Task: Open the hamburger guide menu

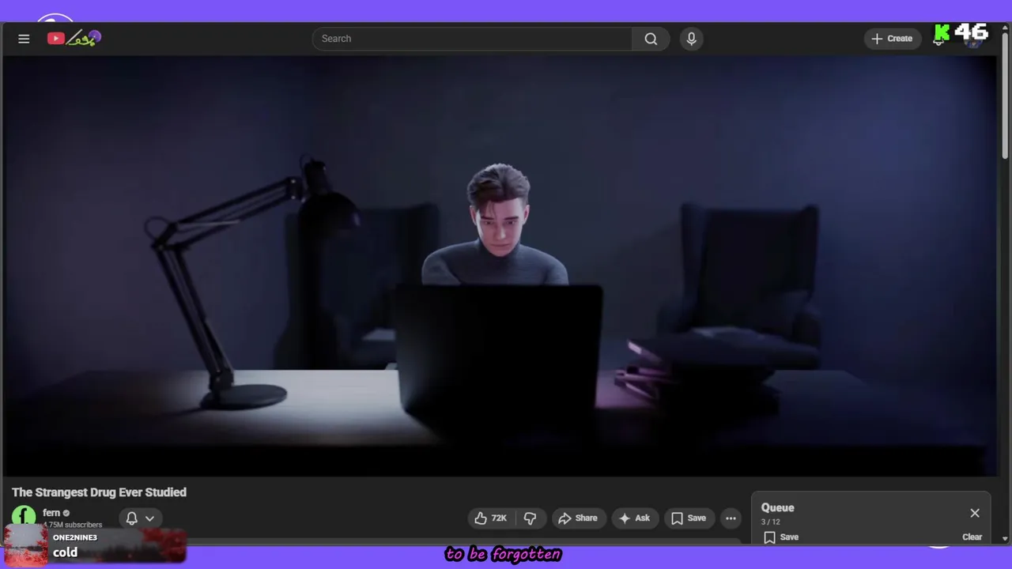Action: tap(24, 39)
